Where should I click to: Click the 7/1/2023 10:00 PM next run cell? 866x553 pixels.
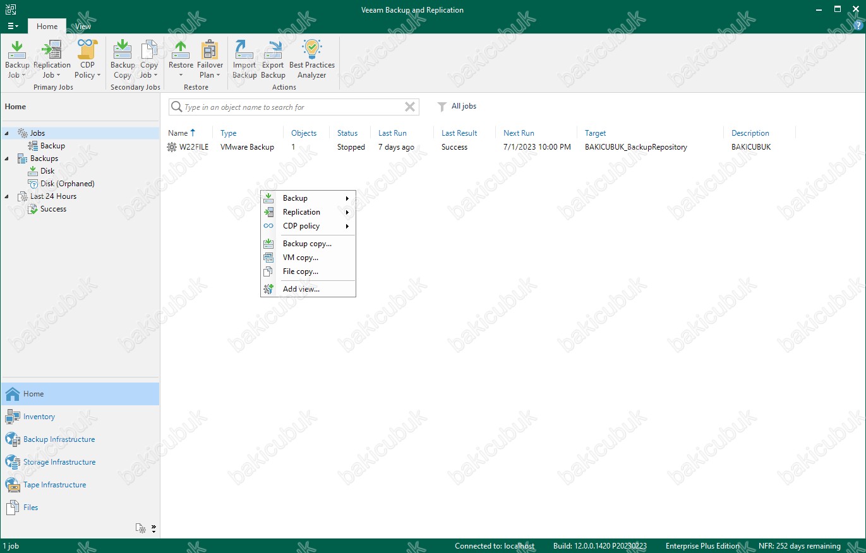(x=537, y=147)
